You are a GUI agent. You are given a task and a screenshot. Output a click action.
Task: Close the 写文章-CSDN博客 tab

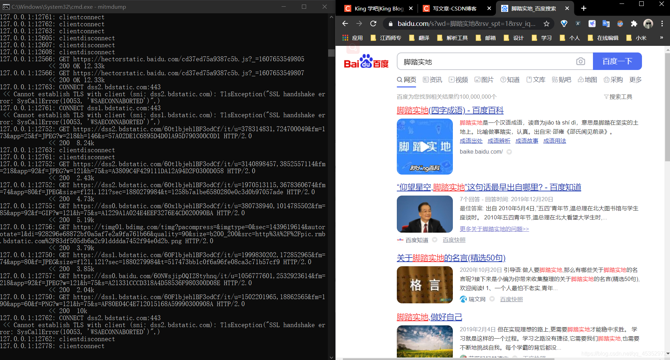tap(489, 8)
